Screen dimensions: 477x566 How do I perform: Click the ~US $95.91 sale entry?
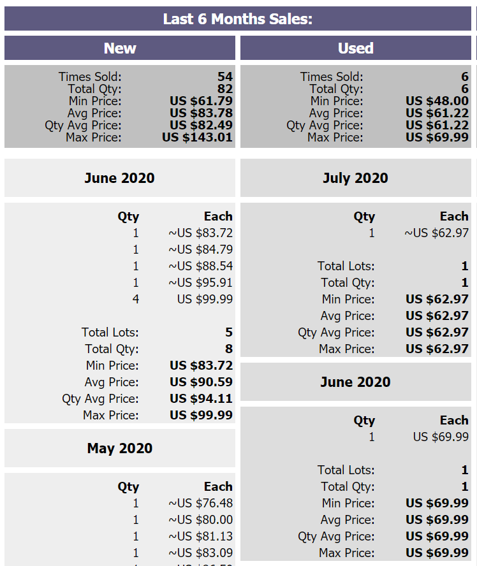200,282
